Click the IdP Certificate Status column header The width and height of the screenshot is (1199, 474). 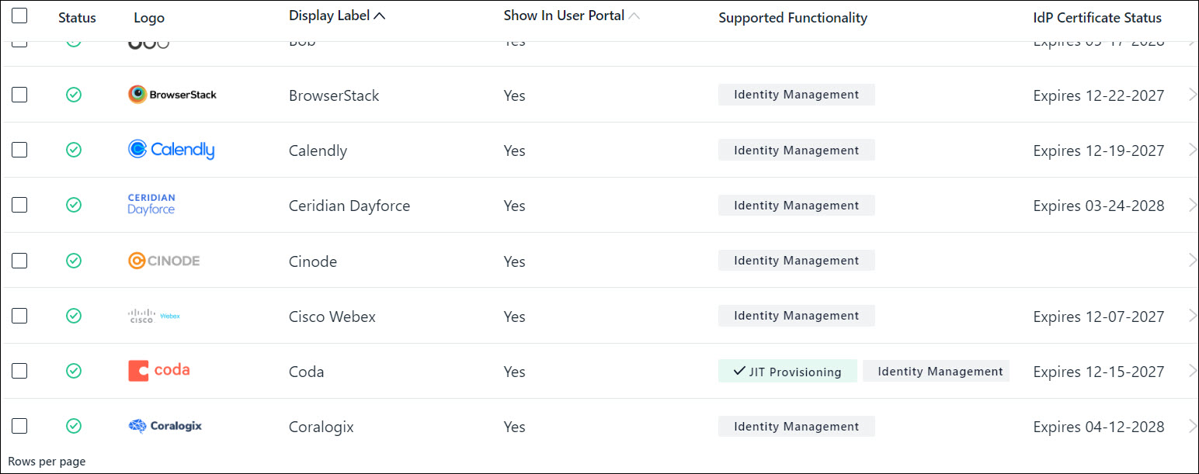[1097, 18]
